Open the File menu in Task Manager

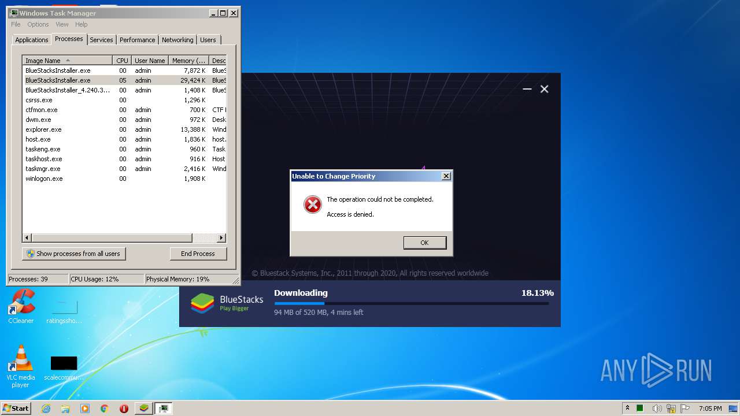tap(16, 24)
